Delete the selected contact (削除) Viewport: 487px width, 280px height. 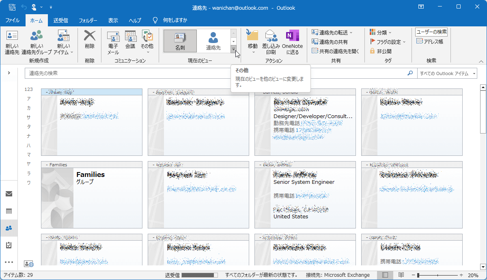point(90,41)
